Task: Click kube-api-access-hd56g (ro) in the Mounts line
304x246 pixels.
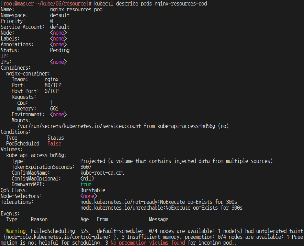Action: (x=193, y=126)
